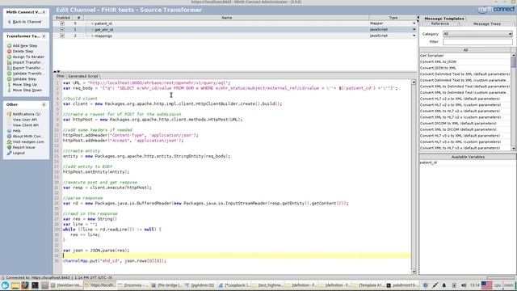Open the start menu icon in taskbar
517x291 pixels.
[5, 285]
